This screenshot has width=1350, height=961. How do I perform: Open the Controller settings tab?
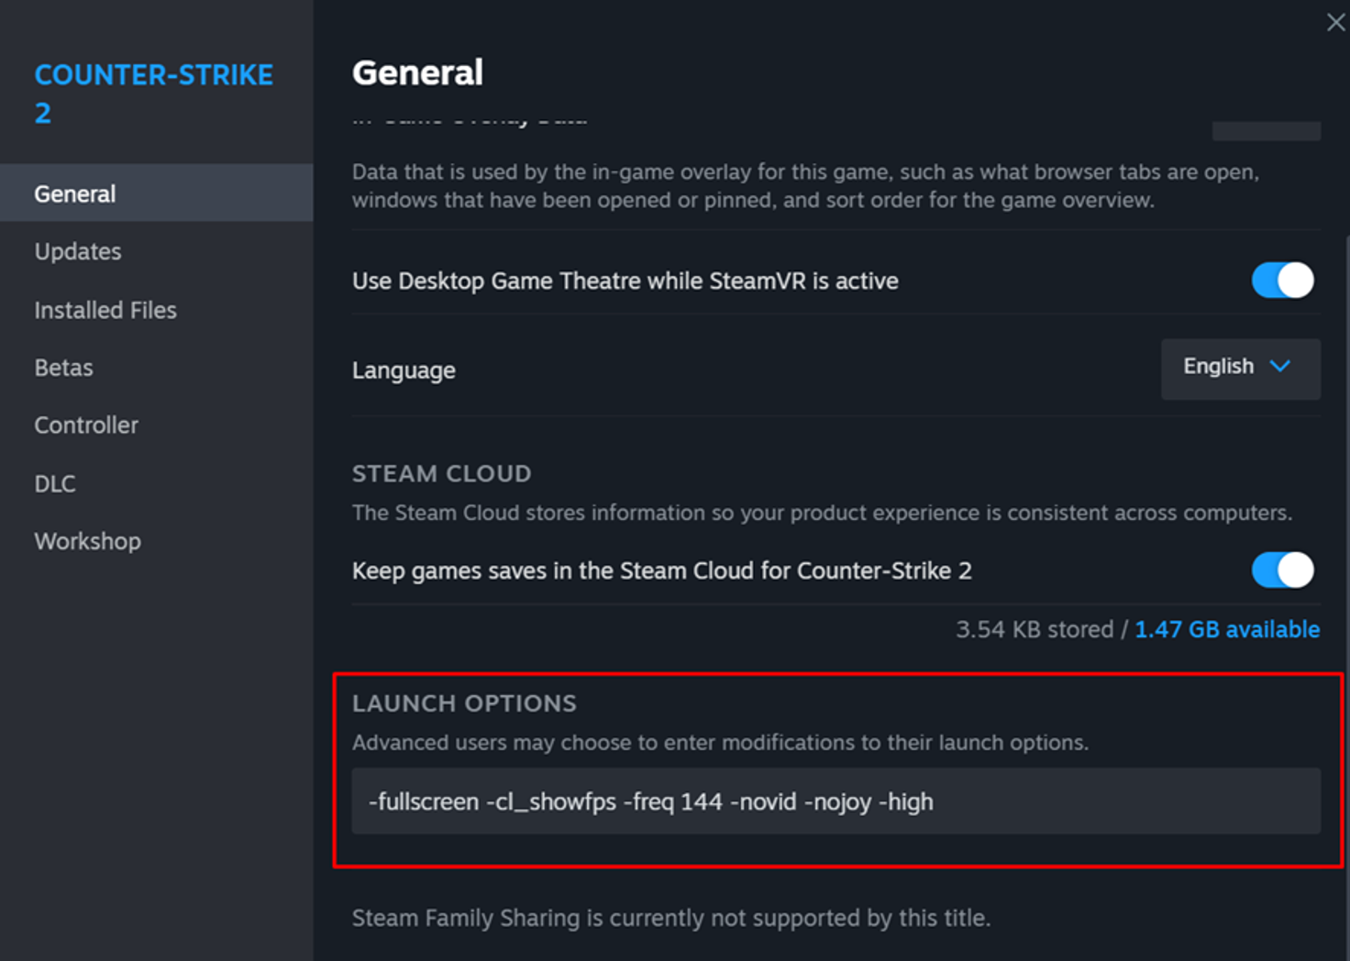pos(85,425)
